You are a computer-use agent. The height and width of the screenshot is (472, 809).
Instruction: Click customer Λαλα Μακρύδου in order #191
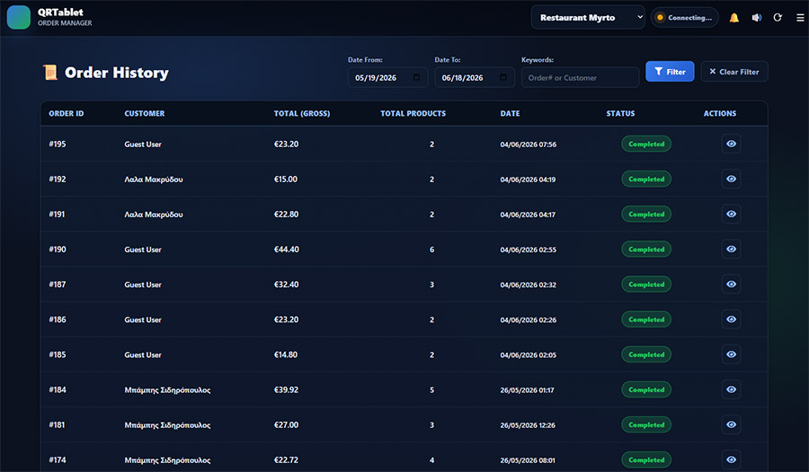click(x=153, y=214)
